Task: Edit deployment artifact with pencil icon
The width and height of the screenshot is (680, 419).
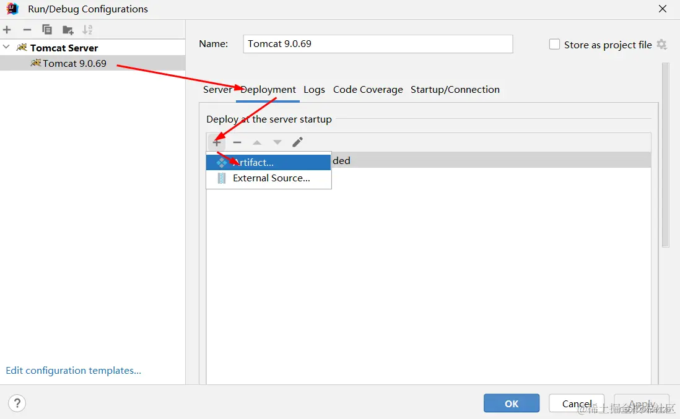Action: 297,142
